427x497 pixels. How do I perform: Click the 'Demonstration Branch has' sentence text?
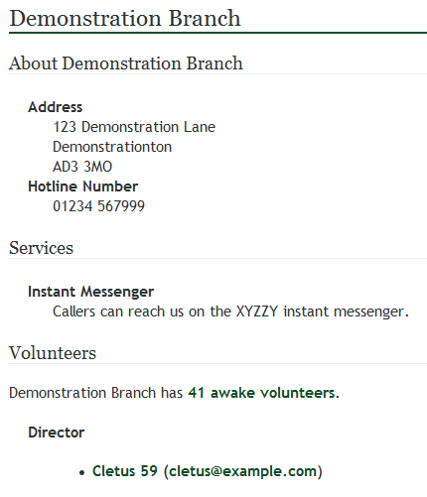pos(95,393)
